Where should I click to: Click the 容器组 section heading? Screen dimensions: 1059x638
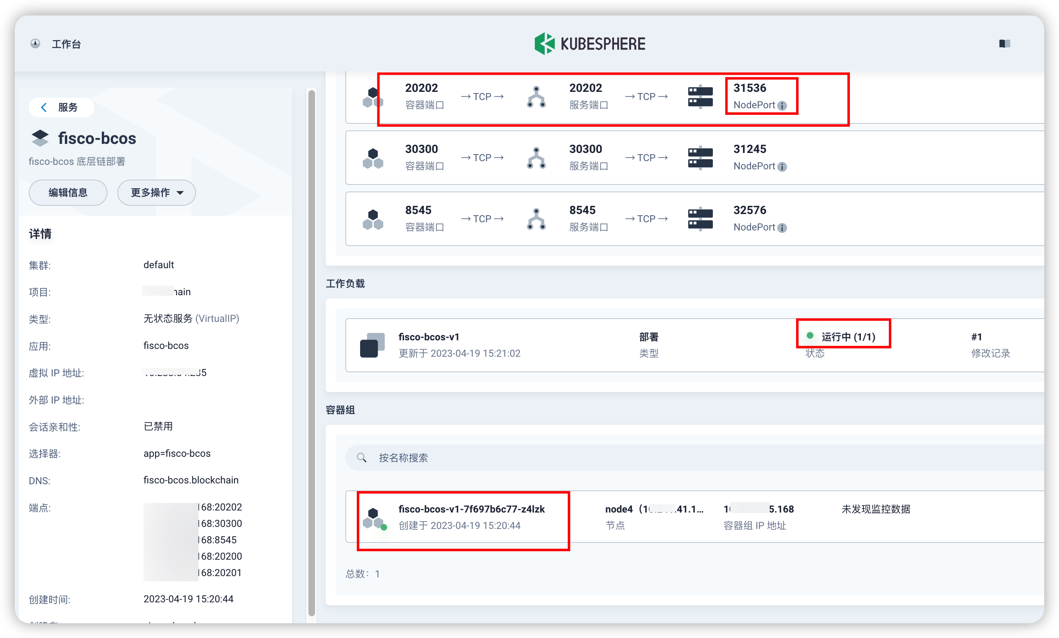coord(340,410)
